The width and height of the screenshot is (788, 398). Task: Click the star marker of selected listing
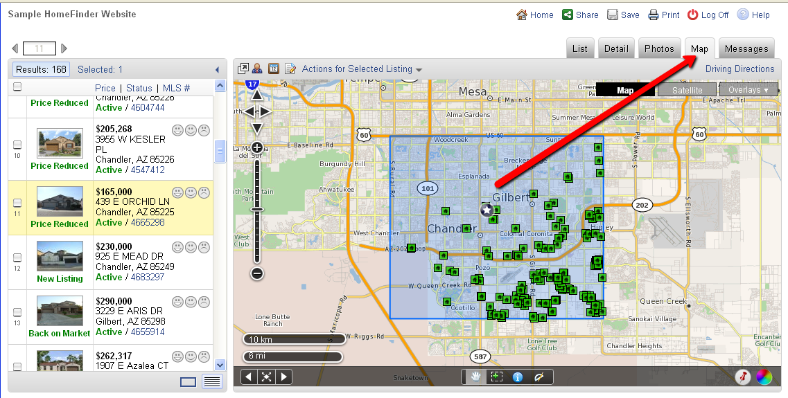tap(487, 210)
